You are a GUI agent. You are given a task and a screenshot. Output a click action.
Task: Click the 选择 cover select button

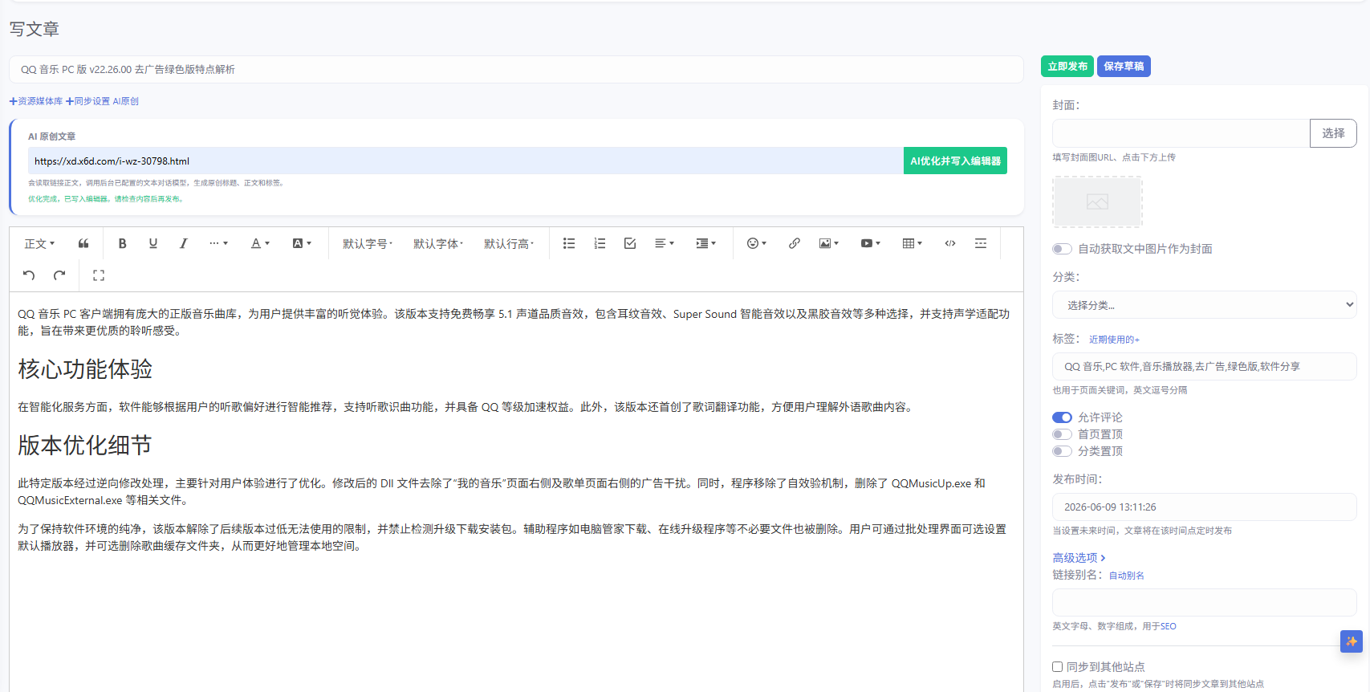coord(1333,133)
